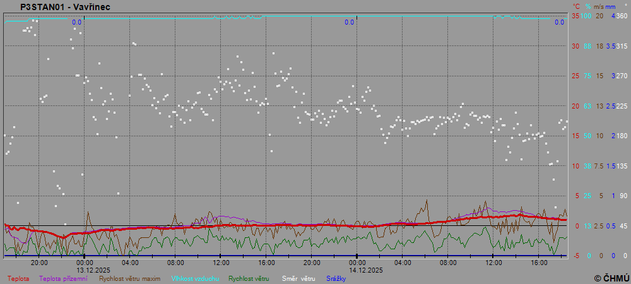This screenshot has height=284, width=631.
Task: Click the cyan 100 humidity axis value
Action: tap(586, 16)
